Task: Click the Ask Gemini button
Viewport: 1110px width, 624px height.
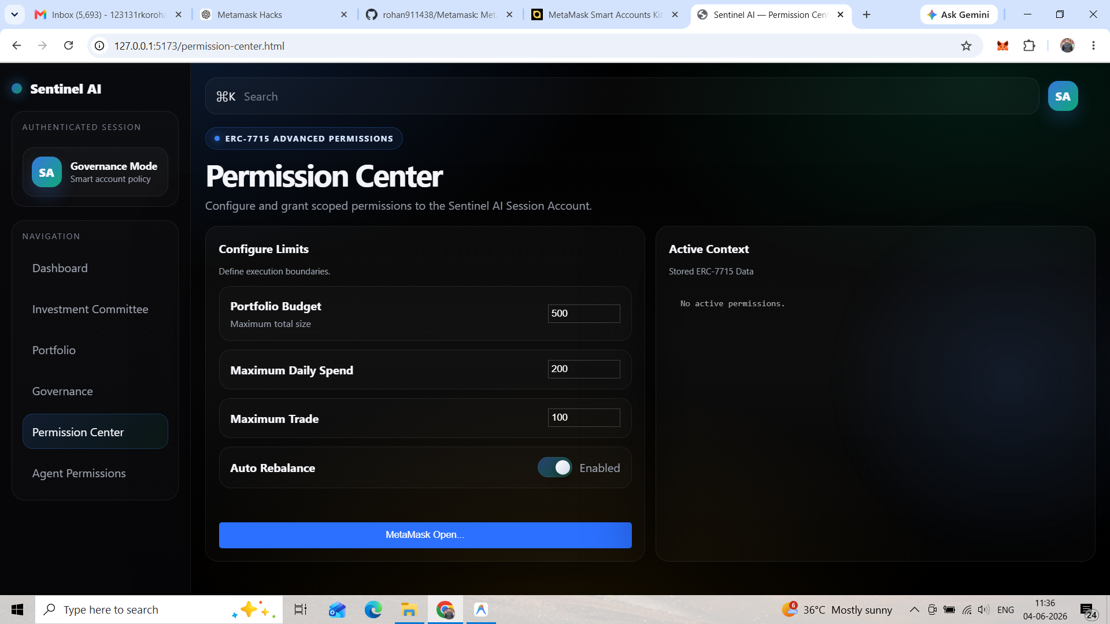Action: (959, 14)
